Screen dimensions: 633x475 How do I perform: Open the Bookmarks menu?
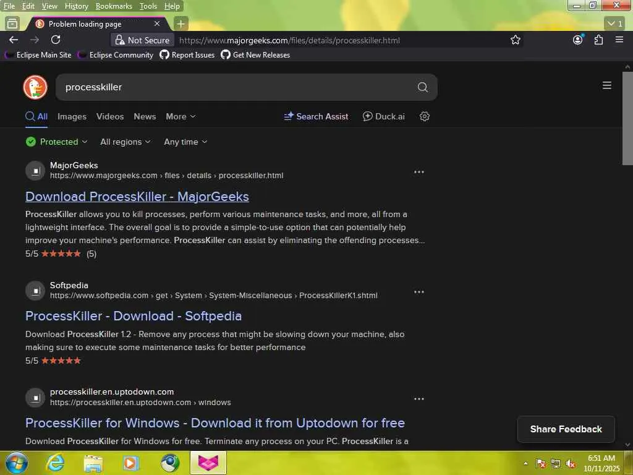coord(114,6)
